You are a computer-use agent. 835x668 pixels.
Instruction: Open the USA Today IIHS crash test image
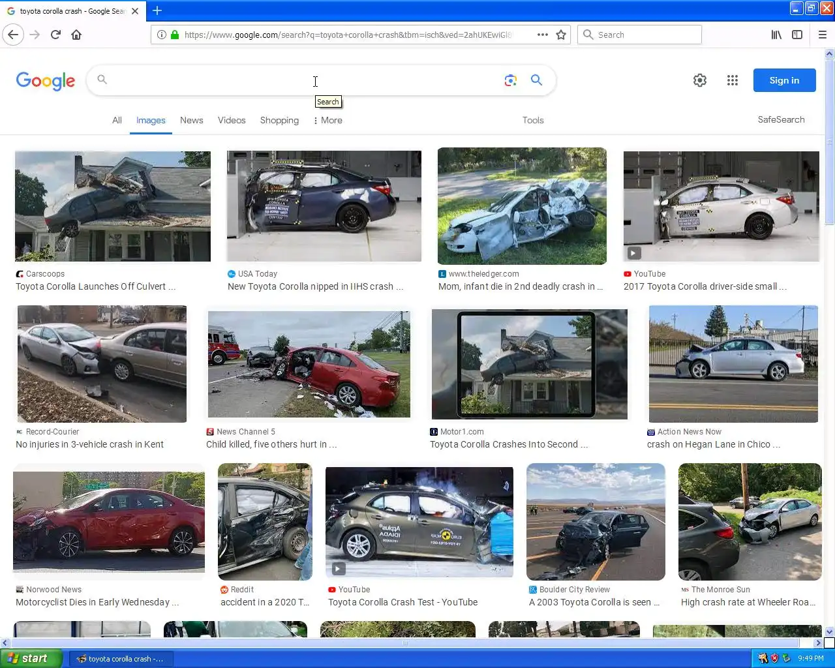[x=324, y=206]
